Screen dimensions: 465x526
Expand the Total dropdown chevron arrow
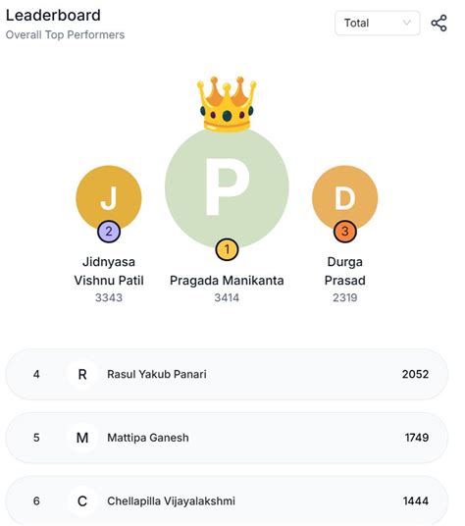pyautogui.click(x=406, y=23)
